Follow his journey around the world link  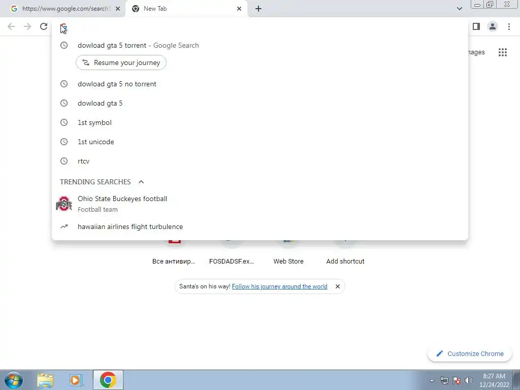tap(280, 286)
